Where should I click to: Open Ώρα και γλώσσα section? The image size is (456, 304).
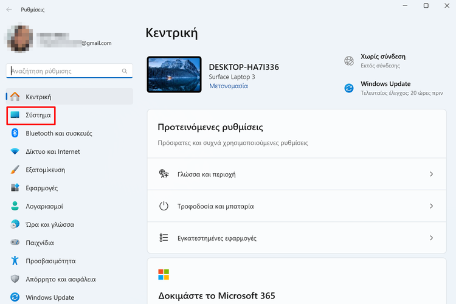[x=69, y=224]
